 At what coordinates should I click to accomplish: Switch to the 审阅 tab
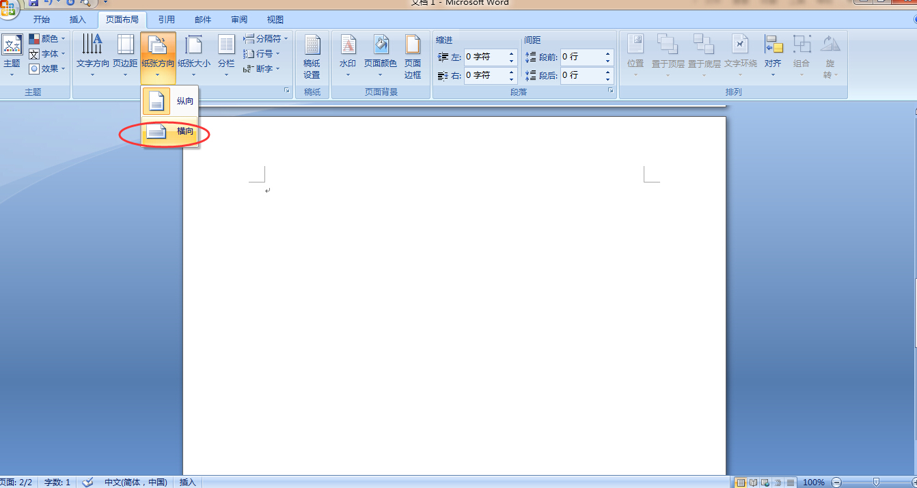[239, 20]
